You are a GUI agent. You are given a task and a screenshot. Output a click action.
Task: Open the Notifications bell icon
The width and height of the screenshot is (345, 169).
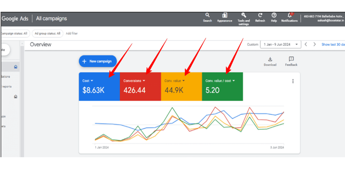tap(289, 15)
